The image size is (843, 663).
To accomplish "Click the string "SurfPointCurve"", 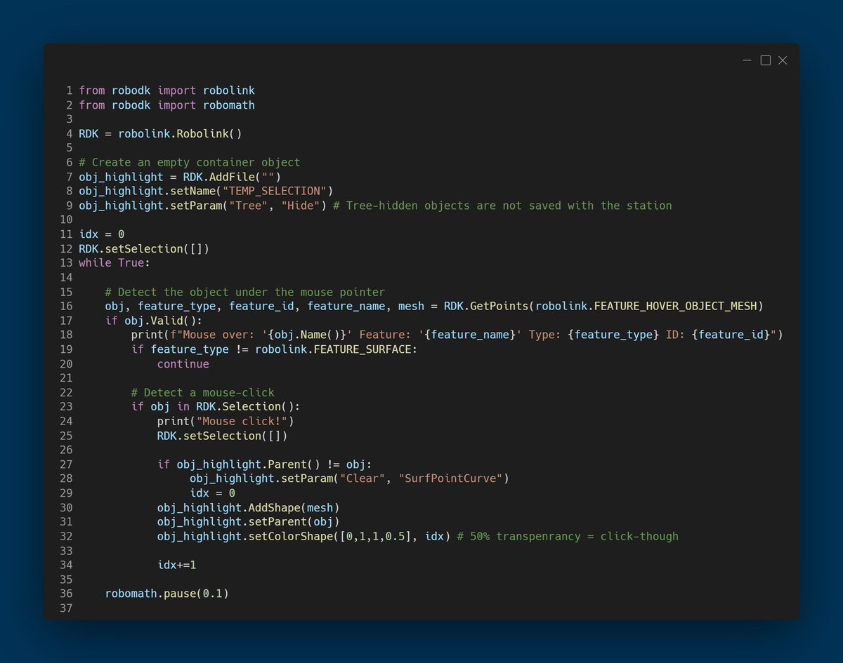I will (450, 479).
